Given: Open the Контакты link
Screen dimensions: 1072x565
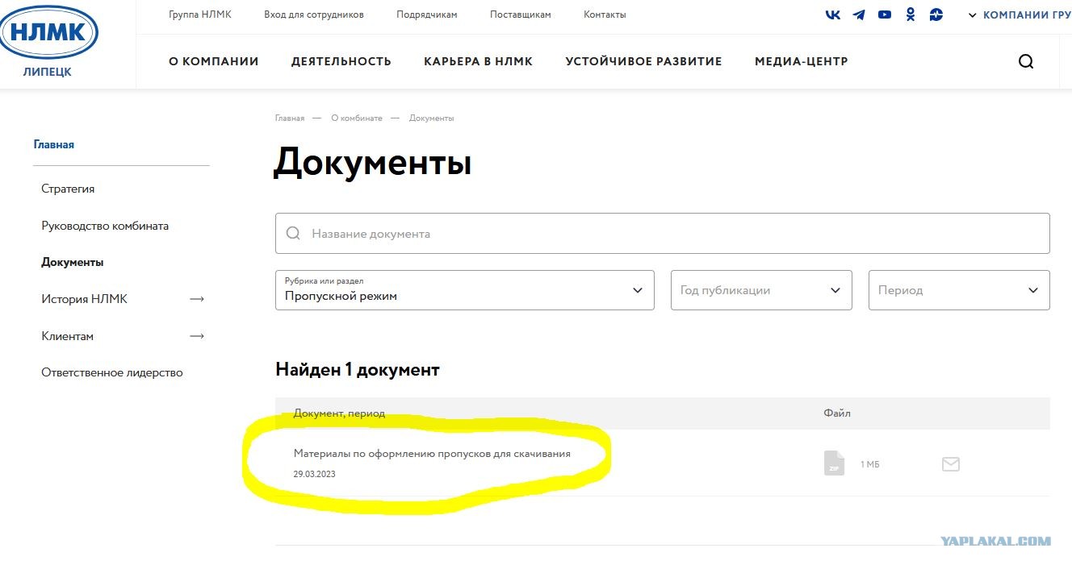Looking at the screenshot, I should tap(605, 15).
